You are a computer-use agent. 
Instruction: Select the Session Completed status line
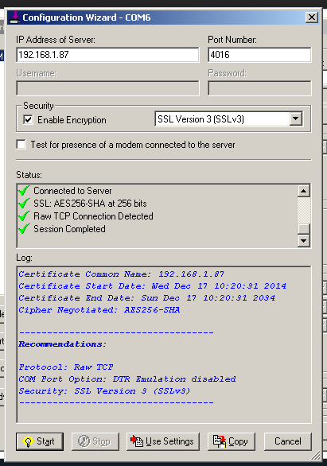[69, 229]
